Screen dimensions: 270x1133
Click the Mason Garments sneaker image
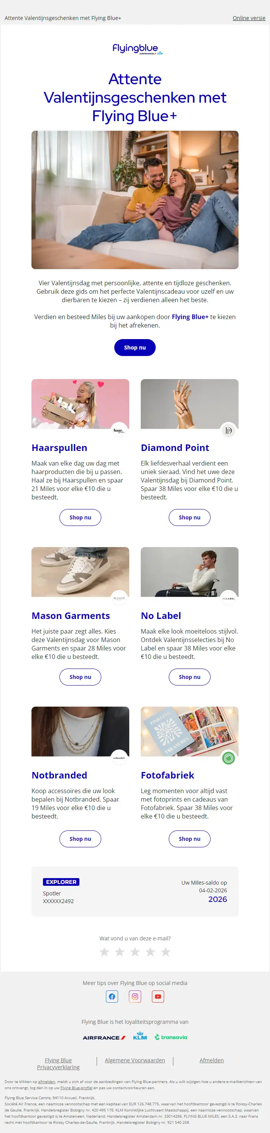pos(80,572)
